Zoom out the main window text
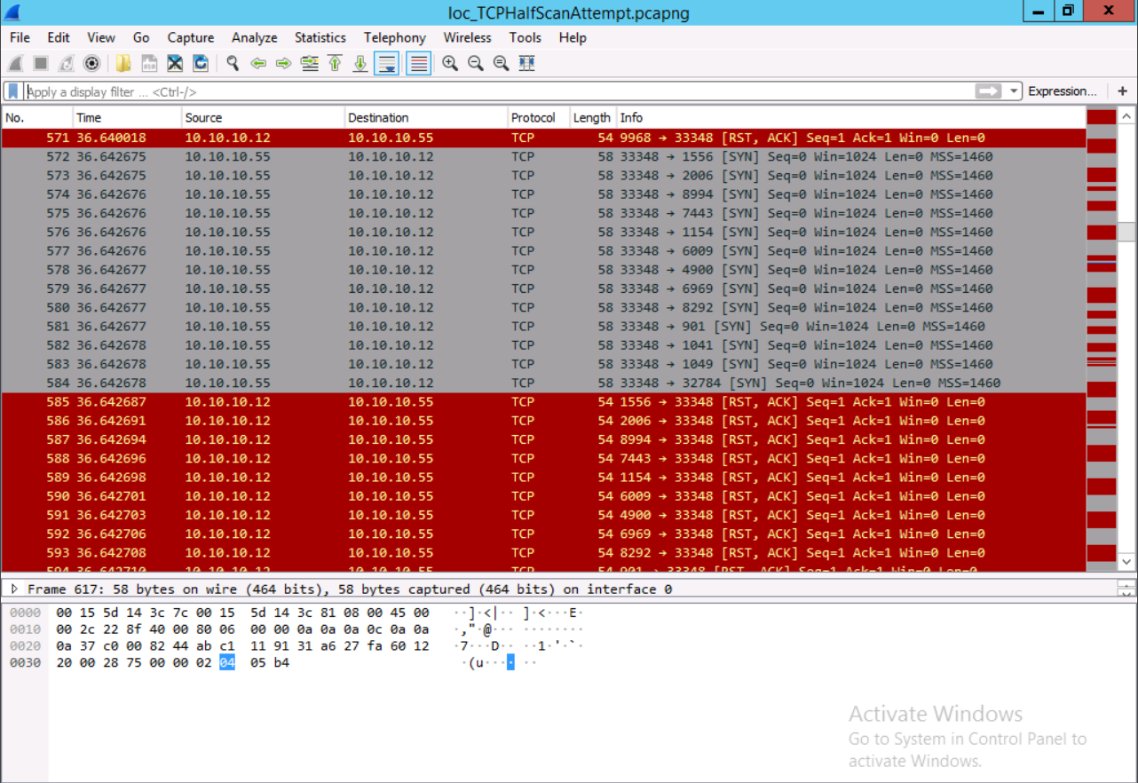Viewport: 1138px width, 783px height. [x=476, y=63]
